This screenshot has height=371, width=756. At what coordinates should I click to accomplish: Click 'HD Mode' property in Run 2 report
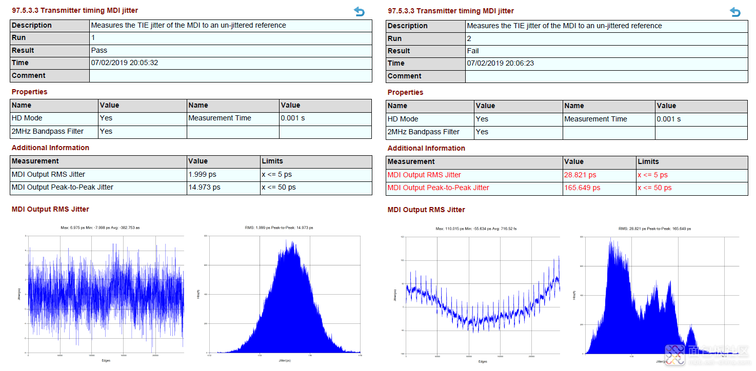coord(404,119)
